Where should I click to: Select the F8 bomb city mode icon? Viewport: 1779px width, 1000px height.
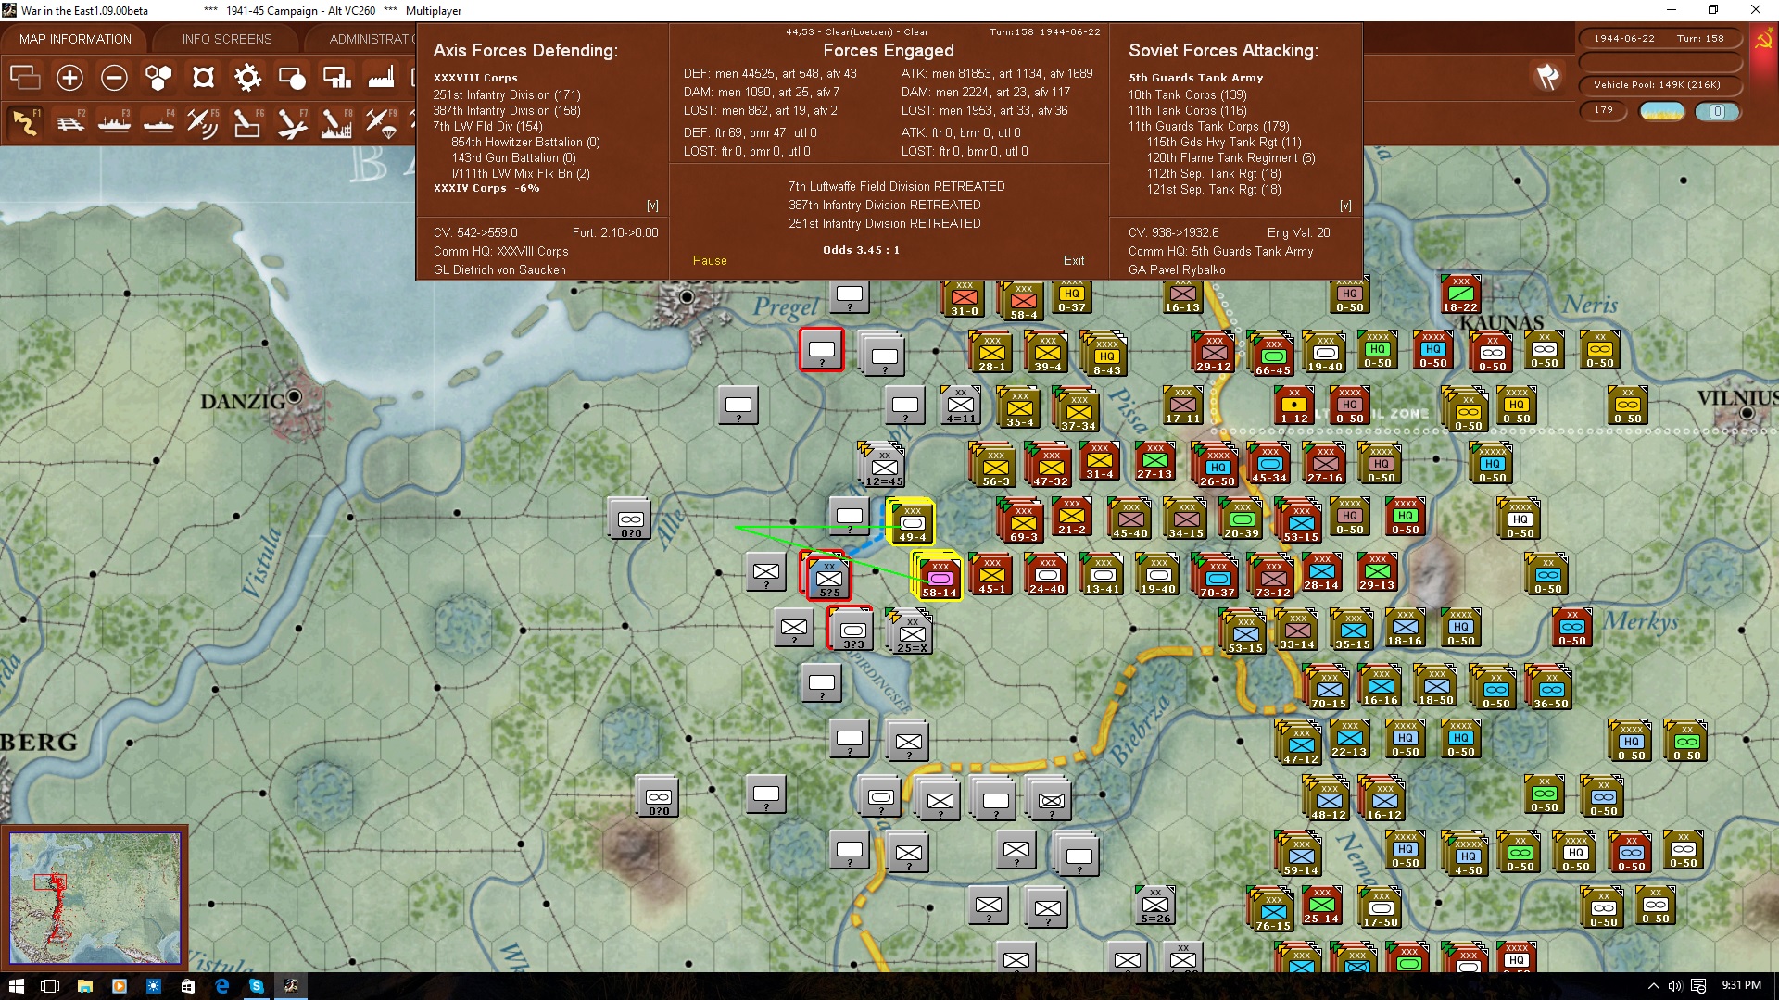336,122
